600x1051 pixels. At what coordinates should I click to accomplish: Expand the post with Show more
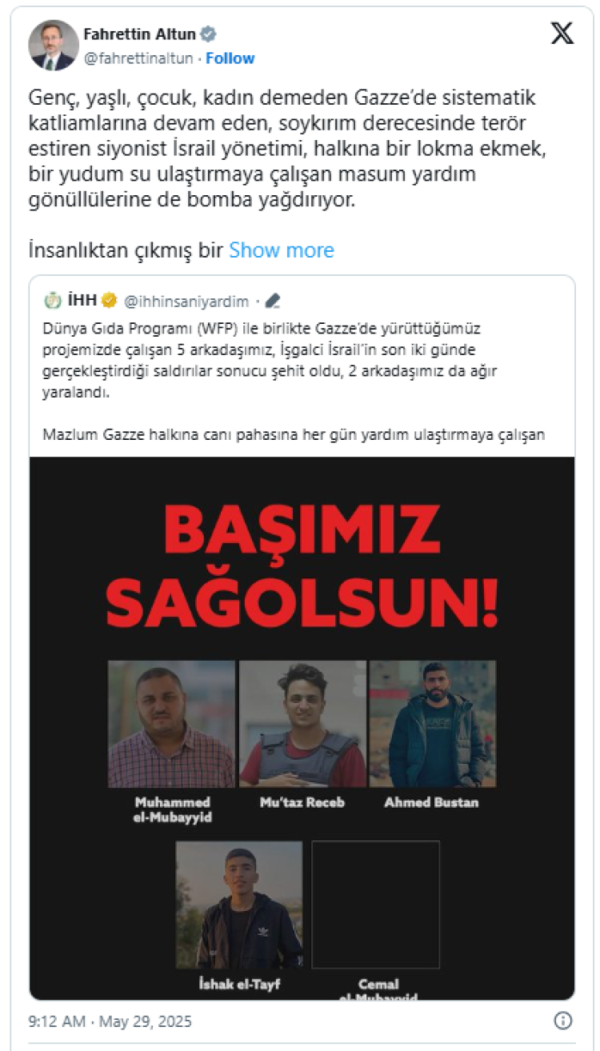(282, 250)
